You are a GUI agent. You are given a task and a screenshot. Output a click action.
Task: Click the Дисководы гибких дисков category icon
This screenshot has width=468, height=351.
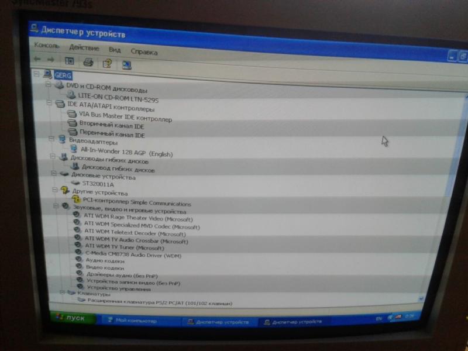[x=64, y=157]
